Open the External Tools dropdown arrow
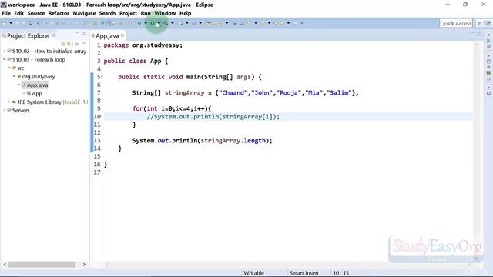 173,23
